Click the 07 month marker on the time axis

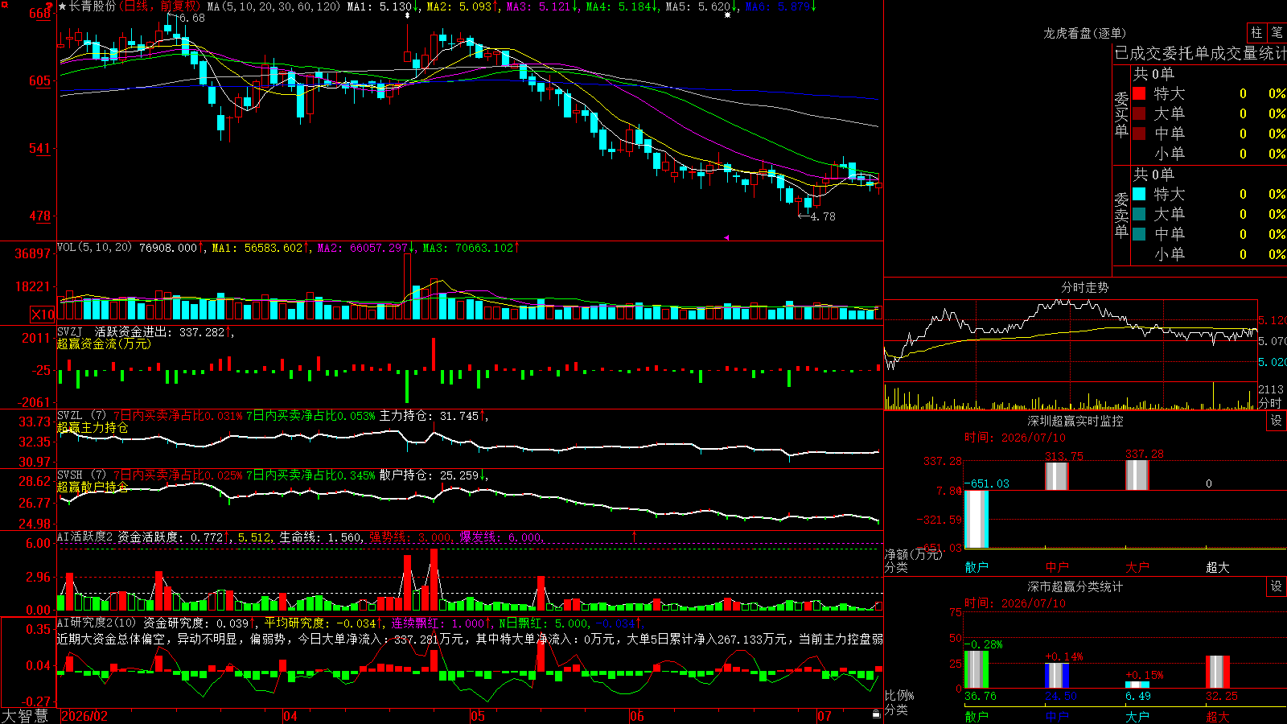point(824,716)
